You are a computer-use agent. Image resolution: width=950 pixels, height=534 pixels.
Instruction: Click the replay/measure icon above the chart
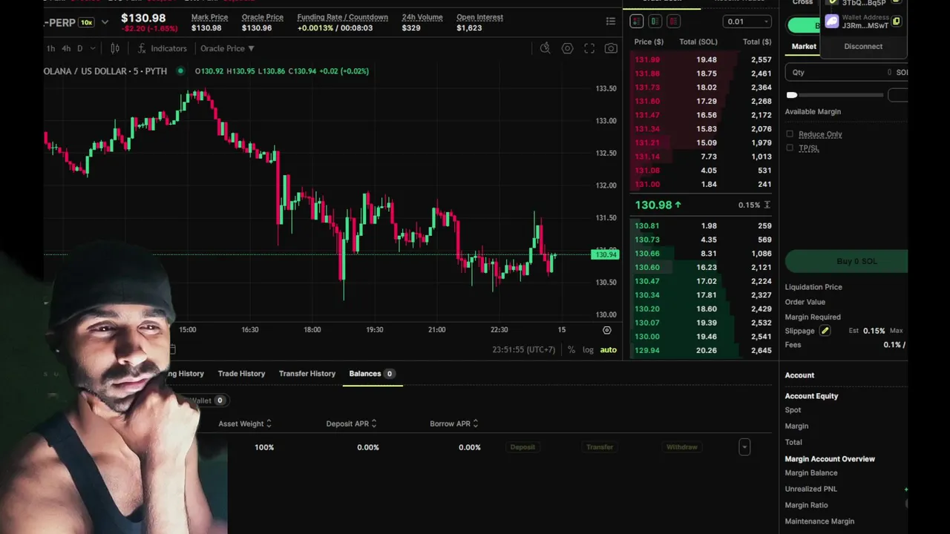click(x=545, y=48)
